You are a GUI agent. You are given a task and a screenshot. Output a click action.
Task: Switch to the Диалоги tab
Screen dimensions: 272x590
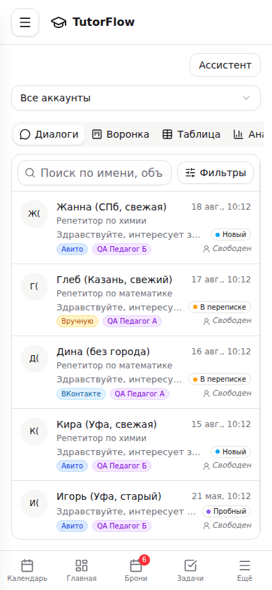[x=49, y=134]
